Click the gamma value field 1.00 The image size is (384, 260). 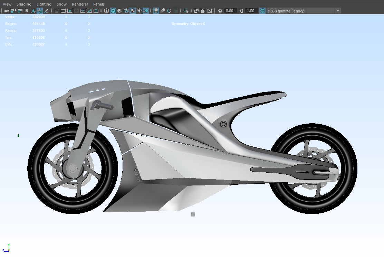pyautogui.click(x=251, y=11)
